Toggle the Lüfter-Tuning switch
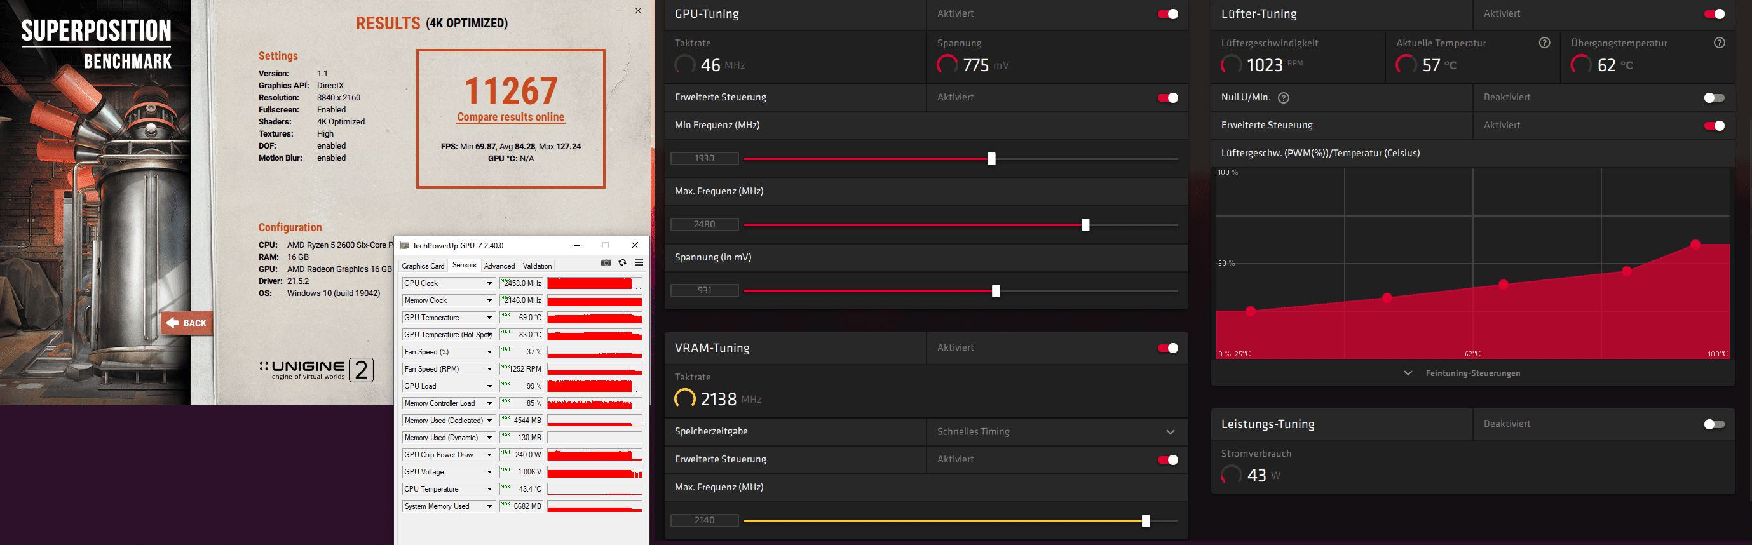The width and height of the screenshot is (1752, 545). pos(1714,14)
